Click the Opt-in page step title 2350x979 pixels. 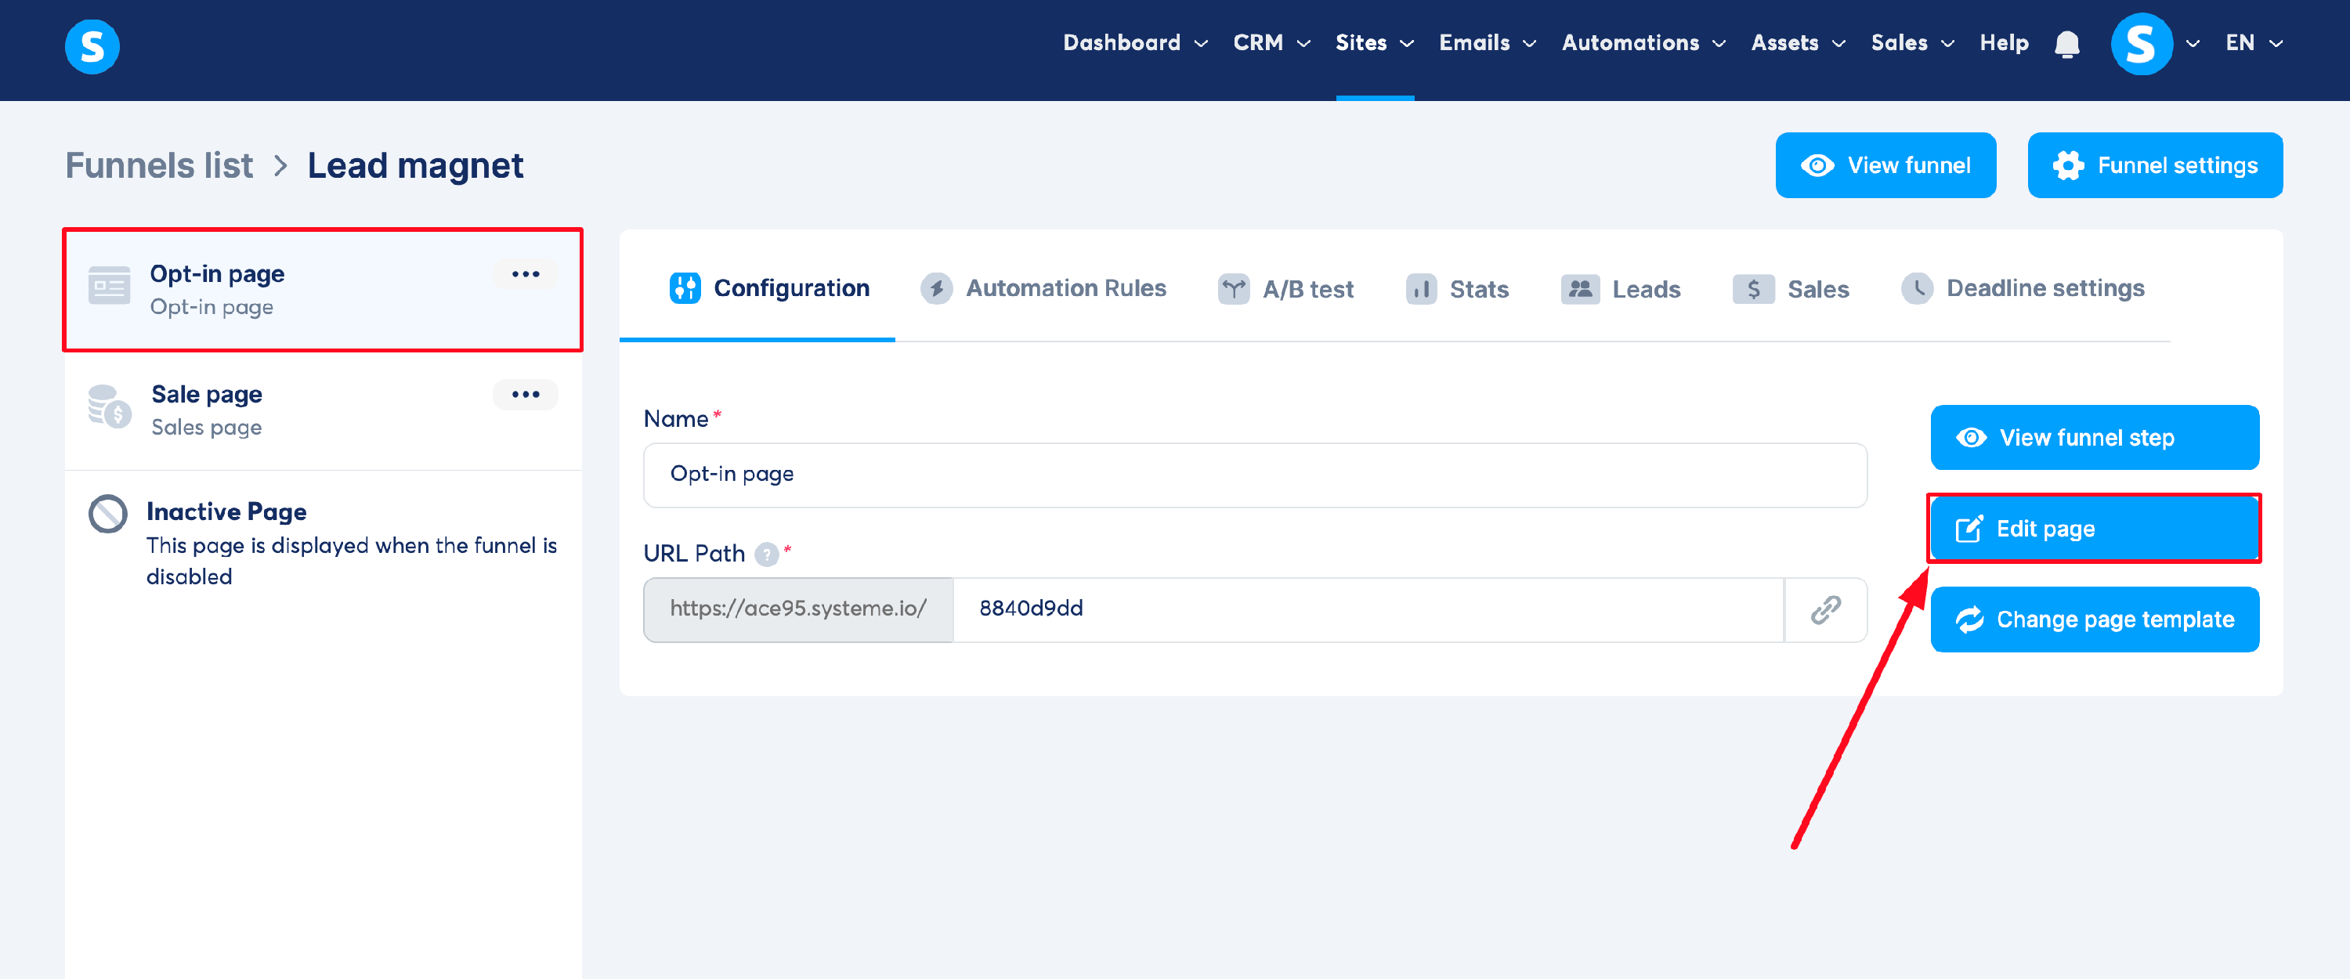pyautogui.click(x=217, y=273)
